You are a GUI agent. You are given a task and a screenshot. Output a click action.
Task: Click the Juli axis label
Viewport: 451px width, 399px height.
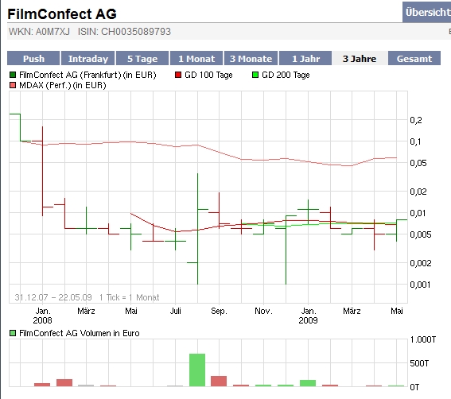[x=176, y=311]
